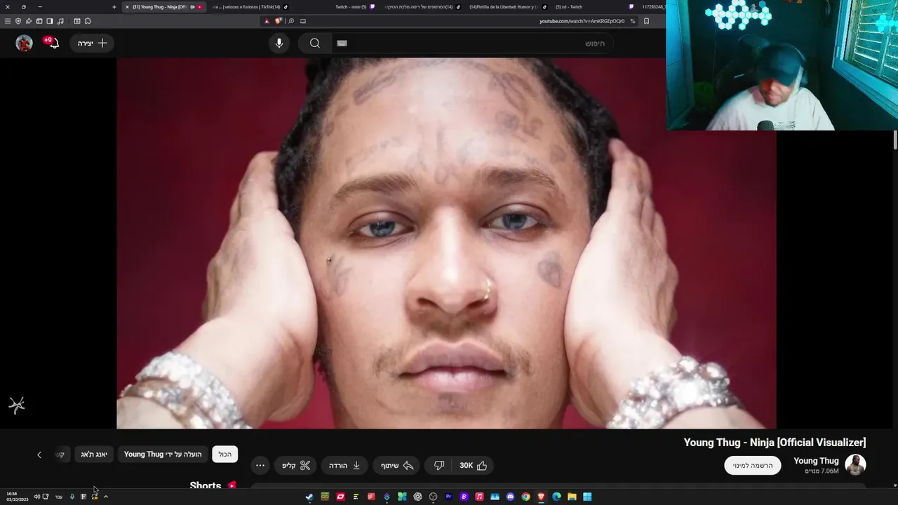Open the three-dots more actions menu
This screenshot has height=505, width=898.
(x=260, y=465)
